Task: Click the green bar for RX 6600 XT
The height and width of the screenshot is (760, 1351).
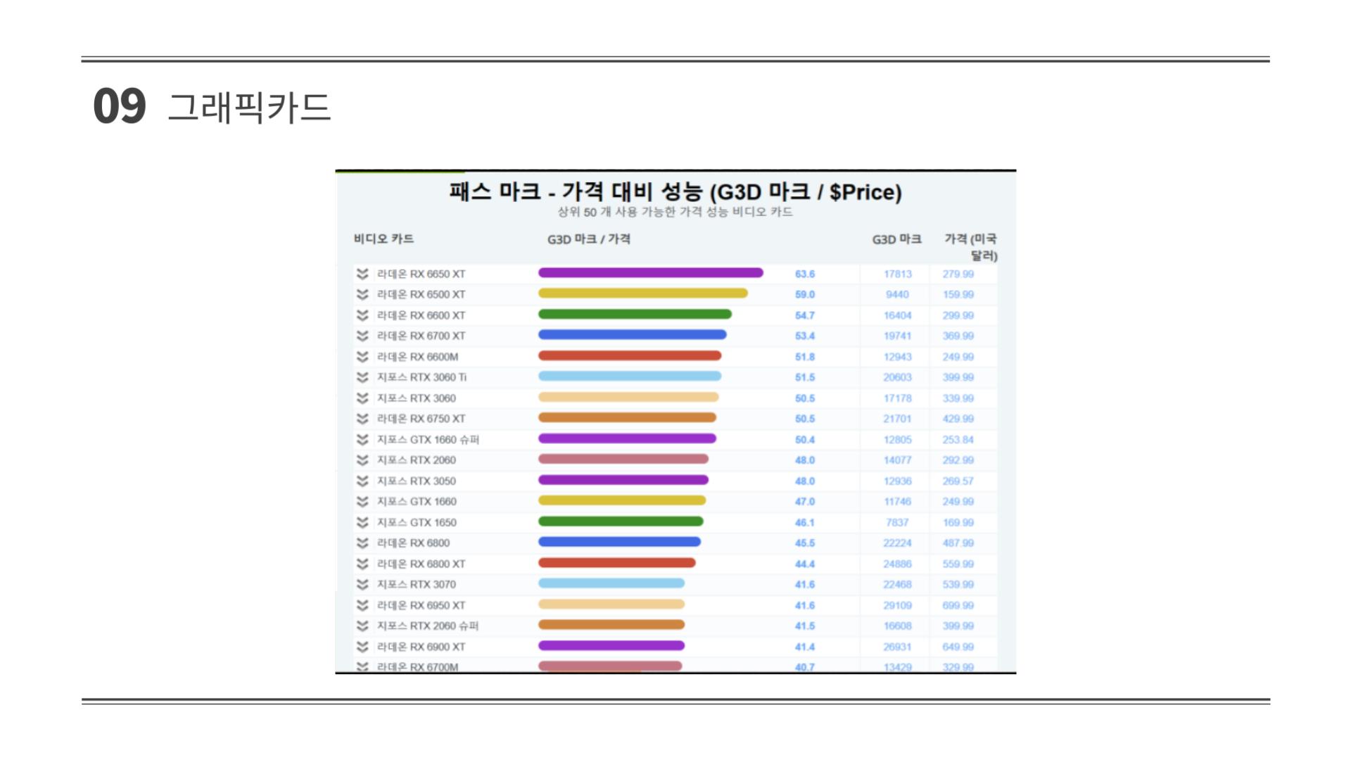Action: pos(635,315)
